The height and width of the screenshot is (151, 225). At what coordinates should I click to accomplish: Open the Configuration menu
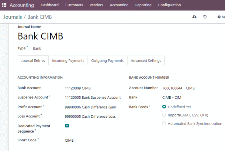tap(169, 5)
